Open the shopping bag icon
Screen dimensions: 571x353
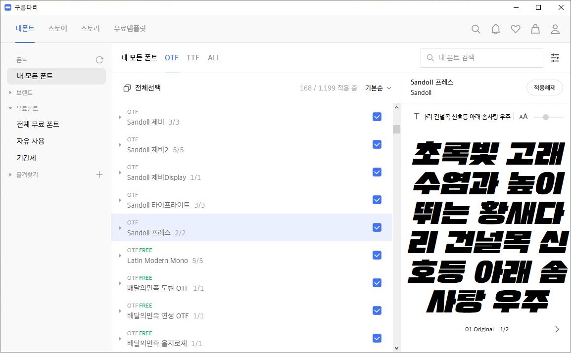pyautogui.click(x=535, y=29)
